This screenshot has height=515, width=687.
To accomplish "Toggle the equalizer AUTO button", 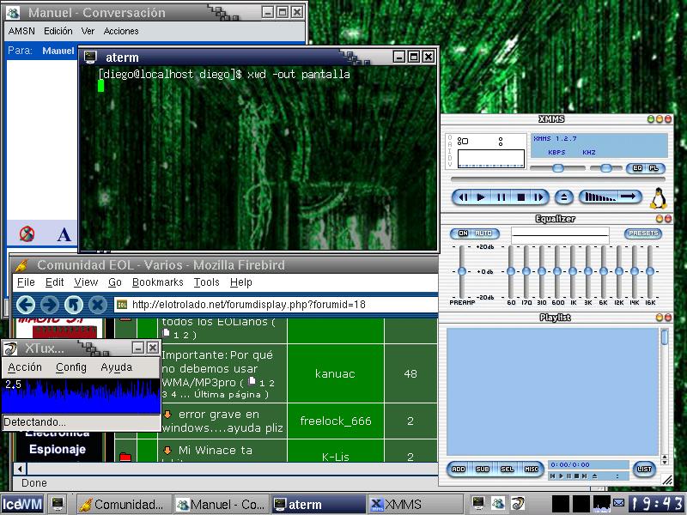I will click(484, 233).
